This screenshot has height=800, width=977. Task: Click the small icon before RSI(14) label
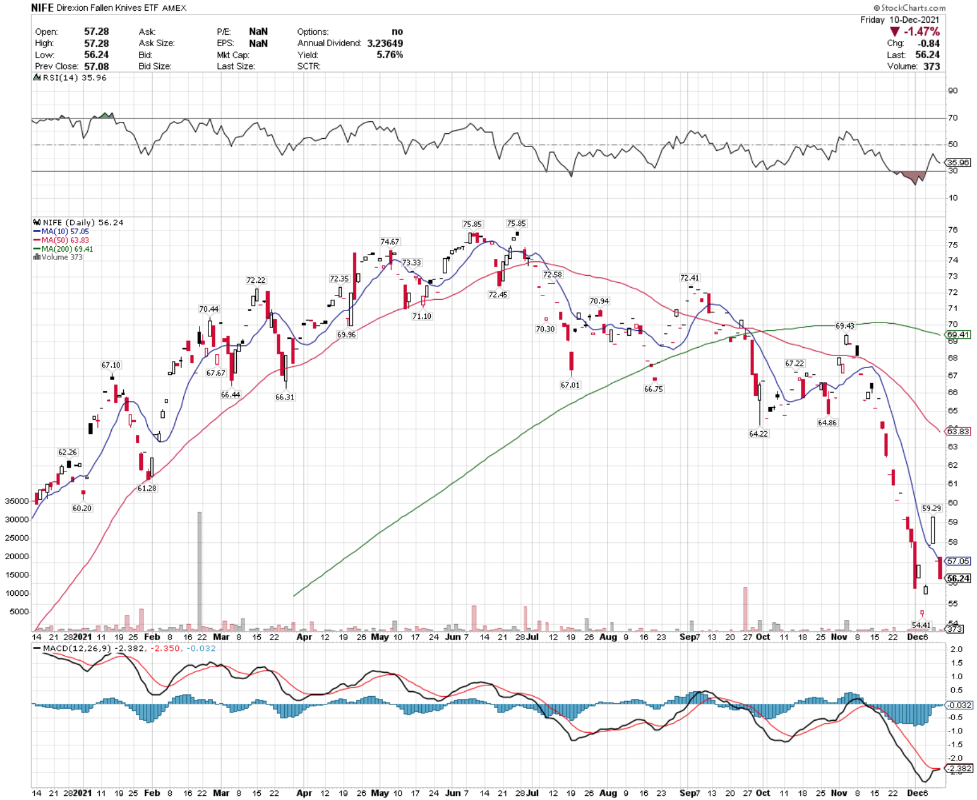(37, 77)
